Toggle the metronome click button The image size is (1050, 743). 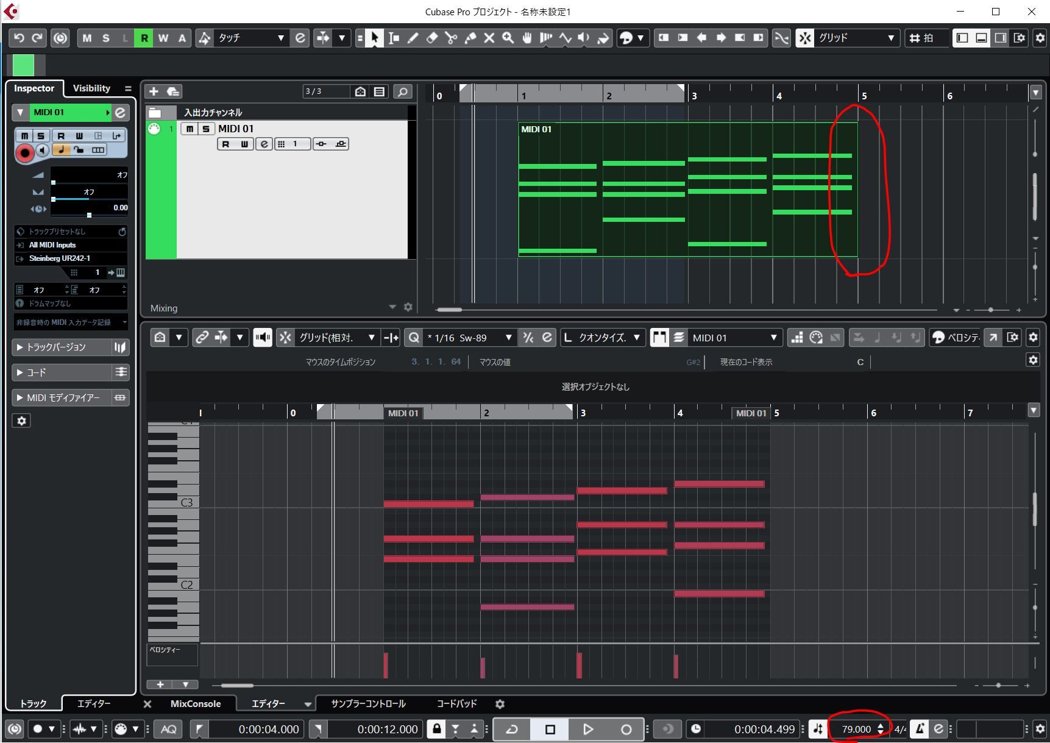920,729
